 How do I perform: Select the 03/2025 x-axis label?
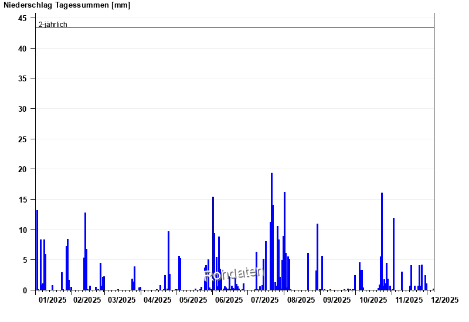(122, 300)
